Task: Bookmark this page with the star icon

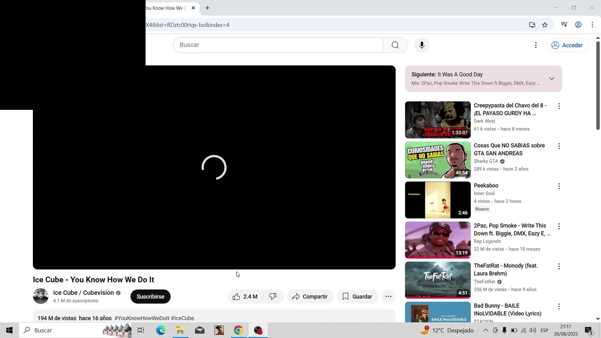Action: 545,25
